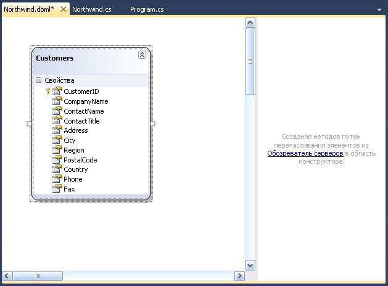Click the horizontal scrollbar right arrow
Image resolution: width=388 pixels, height=286 pixels.
click(x=239, y=276)
